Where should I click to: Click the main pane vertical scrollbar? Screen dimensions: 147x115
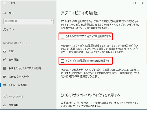point(146,43)
